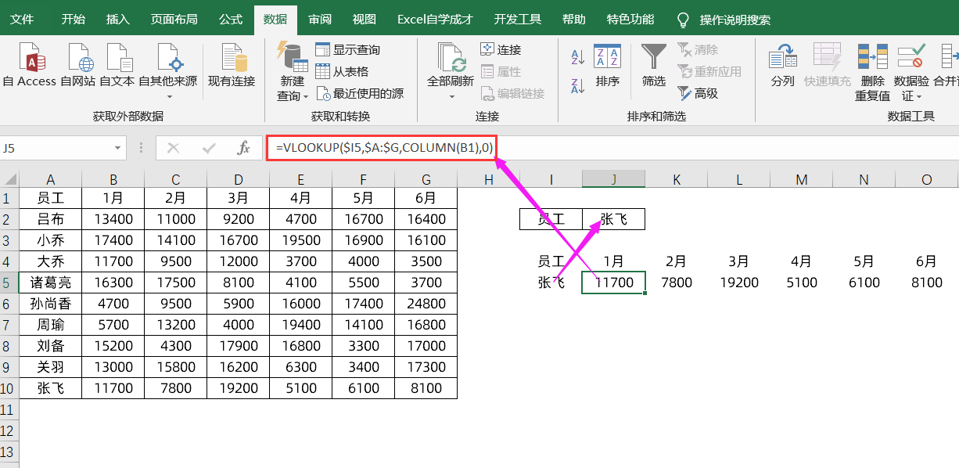Switch to the 视图 view tab

(x=364, y=19)
